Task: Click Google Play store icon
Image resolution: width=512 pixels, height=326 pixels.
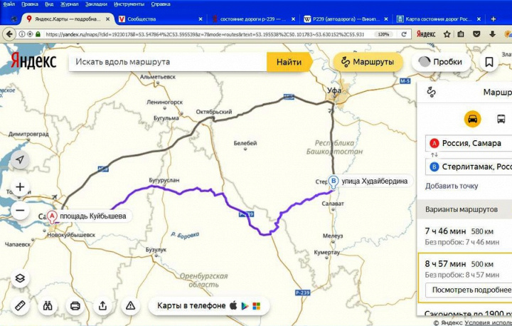Action: tap(245, 306)
